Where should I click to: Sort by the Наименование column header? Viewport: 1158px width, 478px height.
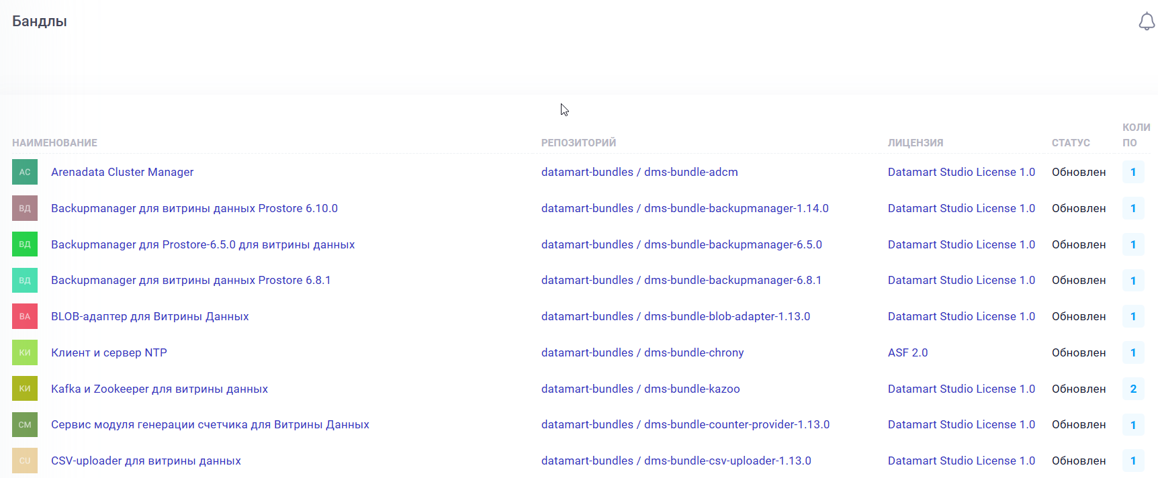54,142
